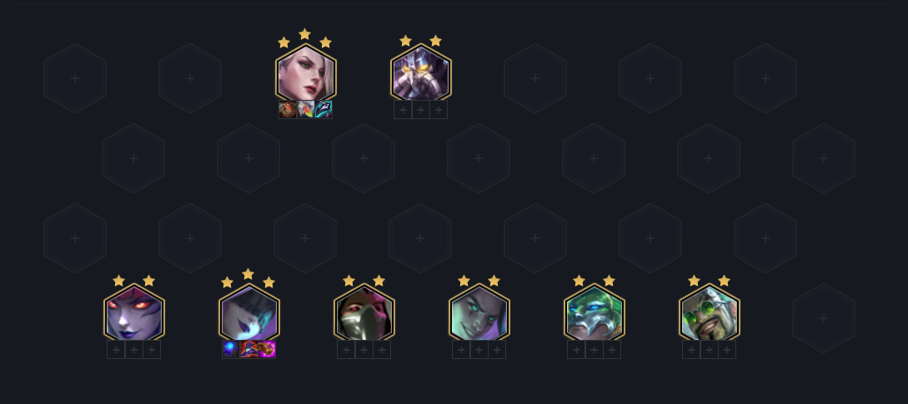Pick the green-armored white-bearded champion
Viewport: 908px width, 404px height.
tap(594, 313)
